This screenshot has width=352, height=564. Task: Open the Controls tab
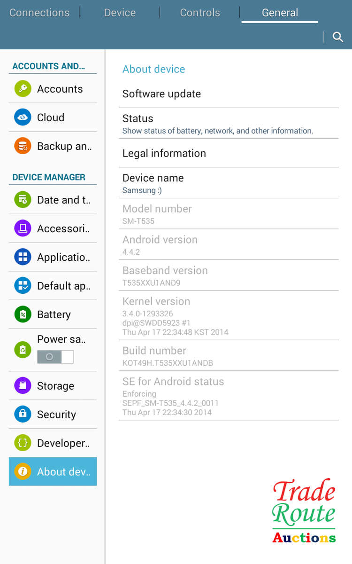(199, 13)
